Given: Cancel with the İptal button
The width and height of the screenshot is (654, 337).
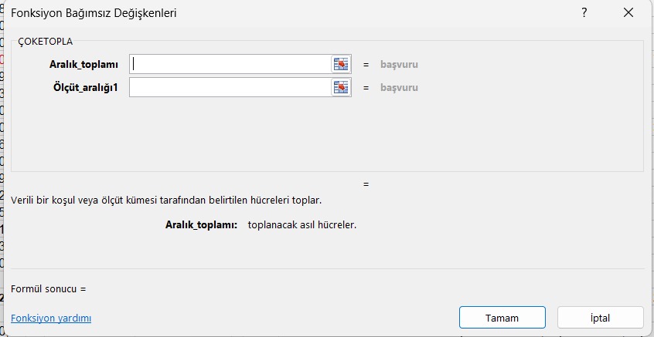Looking at the screenshot, I should click(600, 318).
